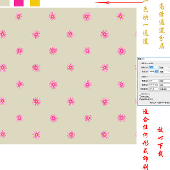This screenshot has height=170, width=170.
Task: Pick the yellow color block swatch
Action: click(x=35, y=3)
